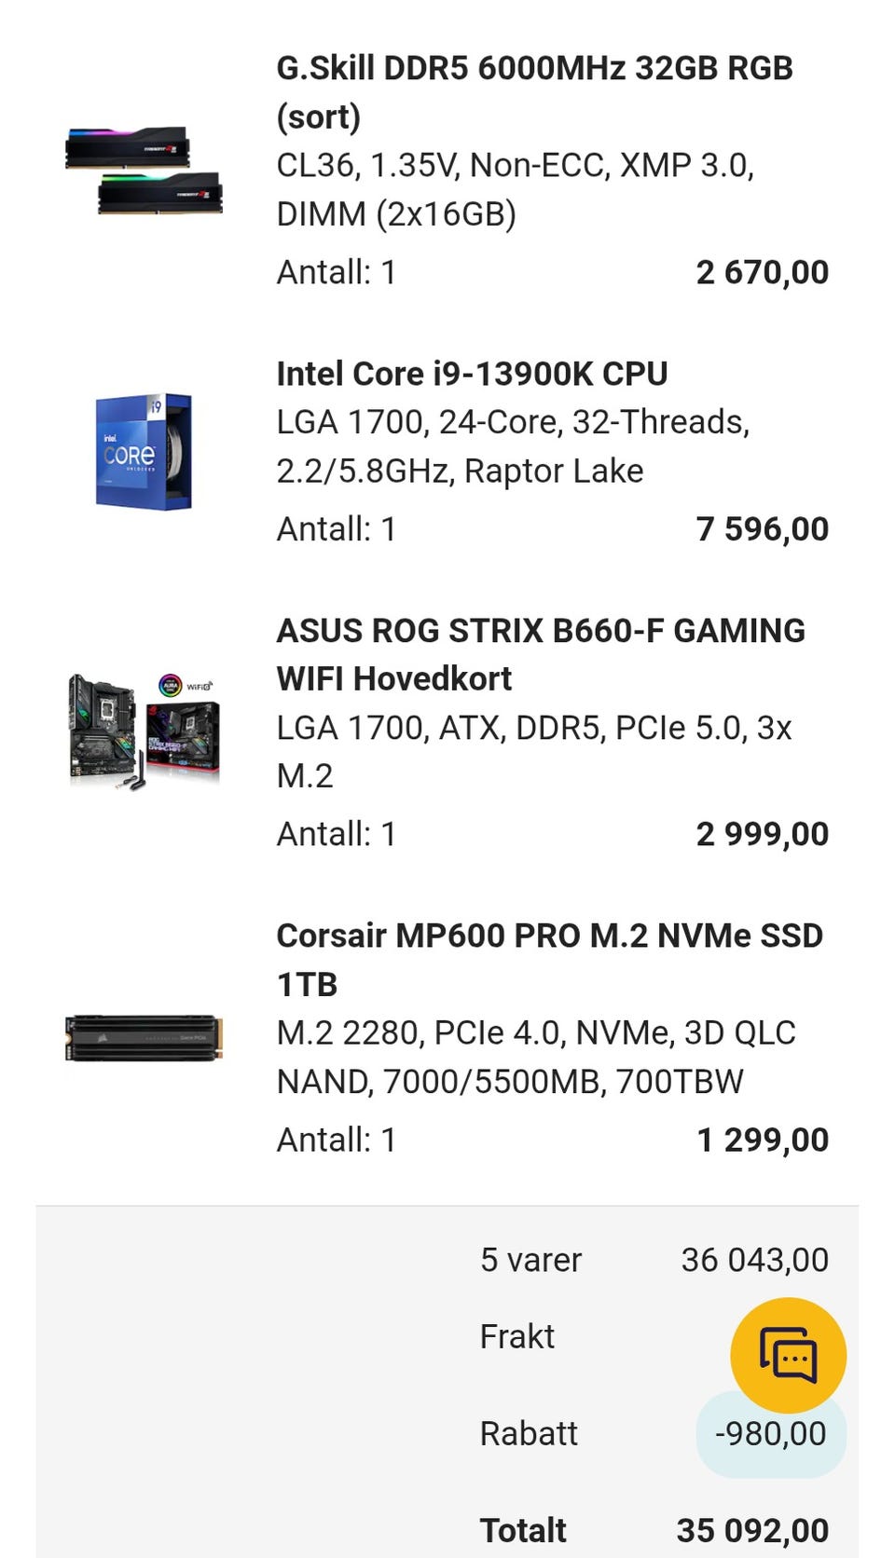Open the Corsair MP600 SSD thumbnail
Image resolution: width=895 pixels, height=1558 pixels.
pos(144,1038)
